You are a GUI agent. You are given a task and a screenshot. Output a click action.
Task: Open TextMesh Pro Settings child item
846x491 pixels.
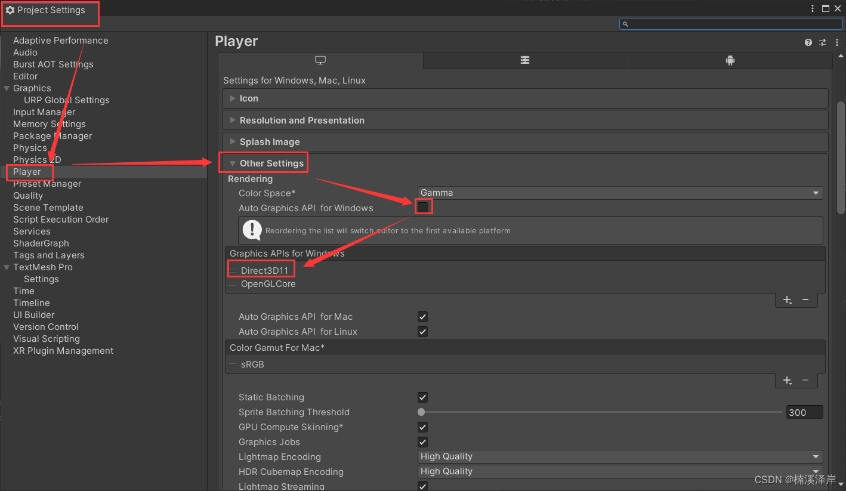pyautogui.click(x=41, y=279)
